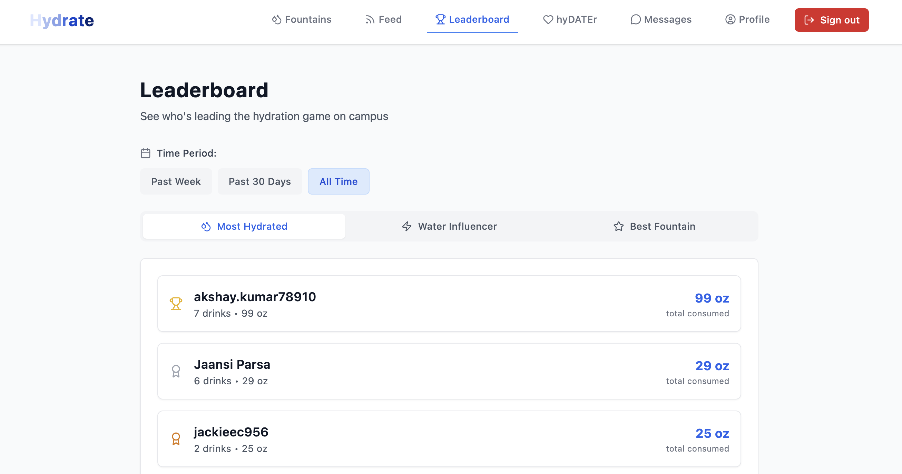Open Fountains via water droplet icon
902x474 pixels.
tap(277, 20)
